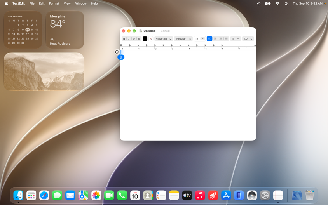Viewport: 328px width, 205px height.
Task: Open the Regular typeface style dropdown
Action: [x=183, y=39]
